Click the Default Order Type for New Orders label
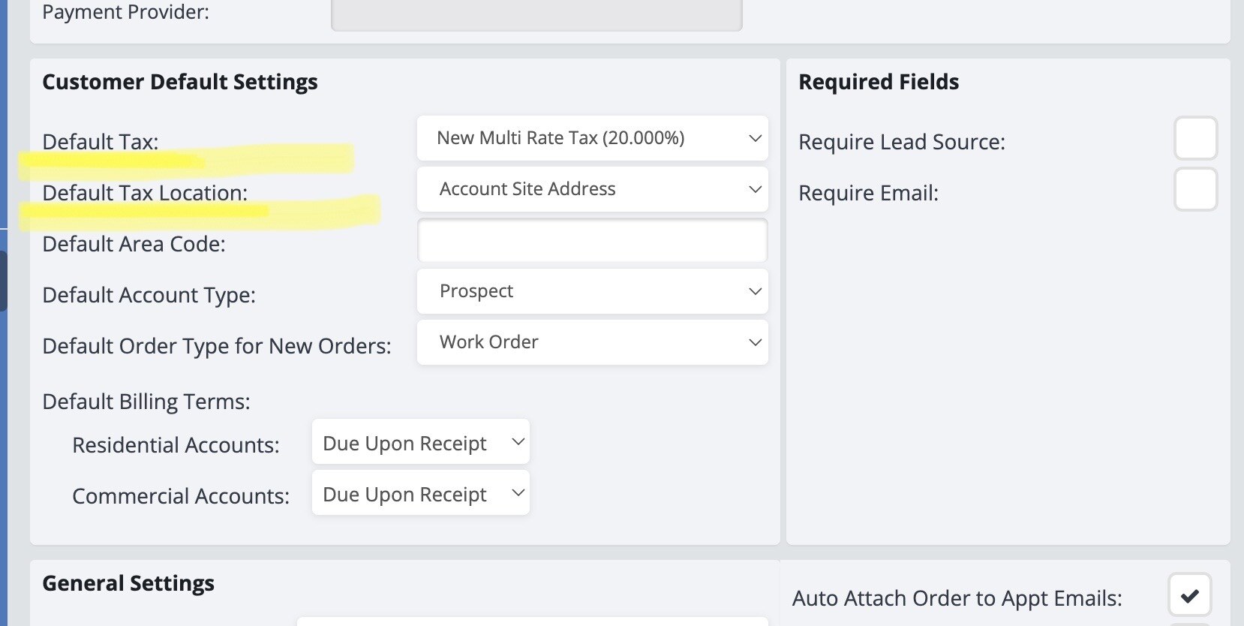This screenshot has height=626, width=1244. tap(217, 346)
